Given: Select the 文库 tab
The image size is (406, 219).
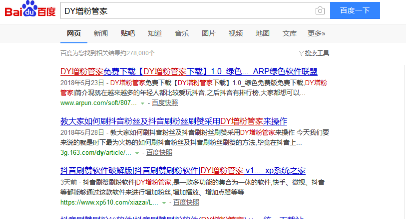Looking at the screenshot, I should point(290,33).
